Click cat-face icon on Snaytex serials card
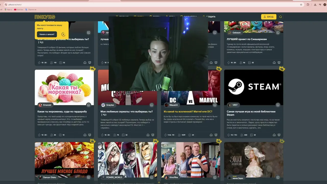The image size is (327, 184). pos(153,135)
